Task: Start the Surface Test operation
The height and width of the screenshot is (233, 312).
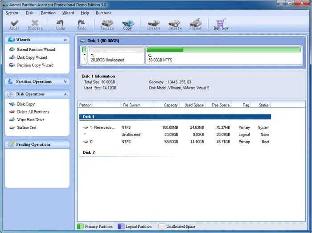Action: 26,127
